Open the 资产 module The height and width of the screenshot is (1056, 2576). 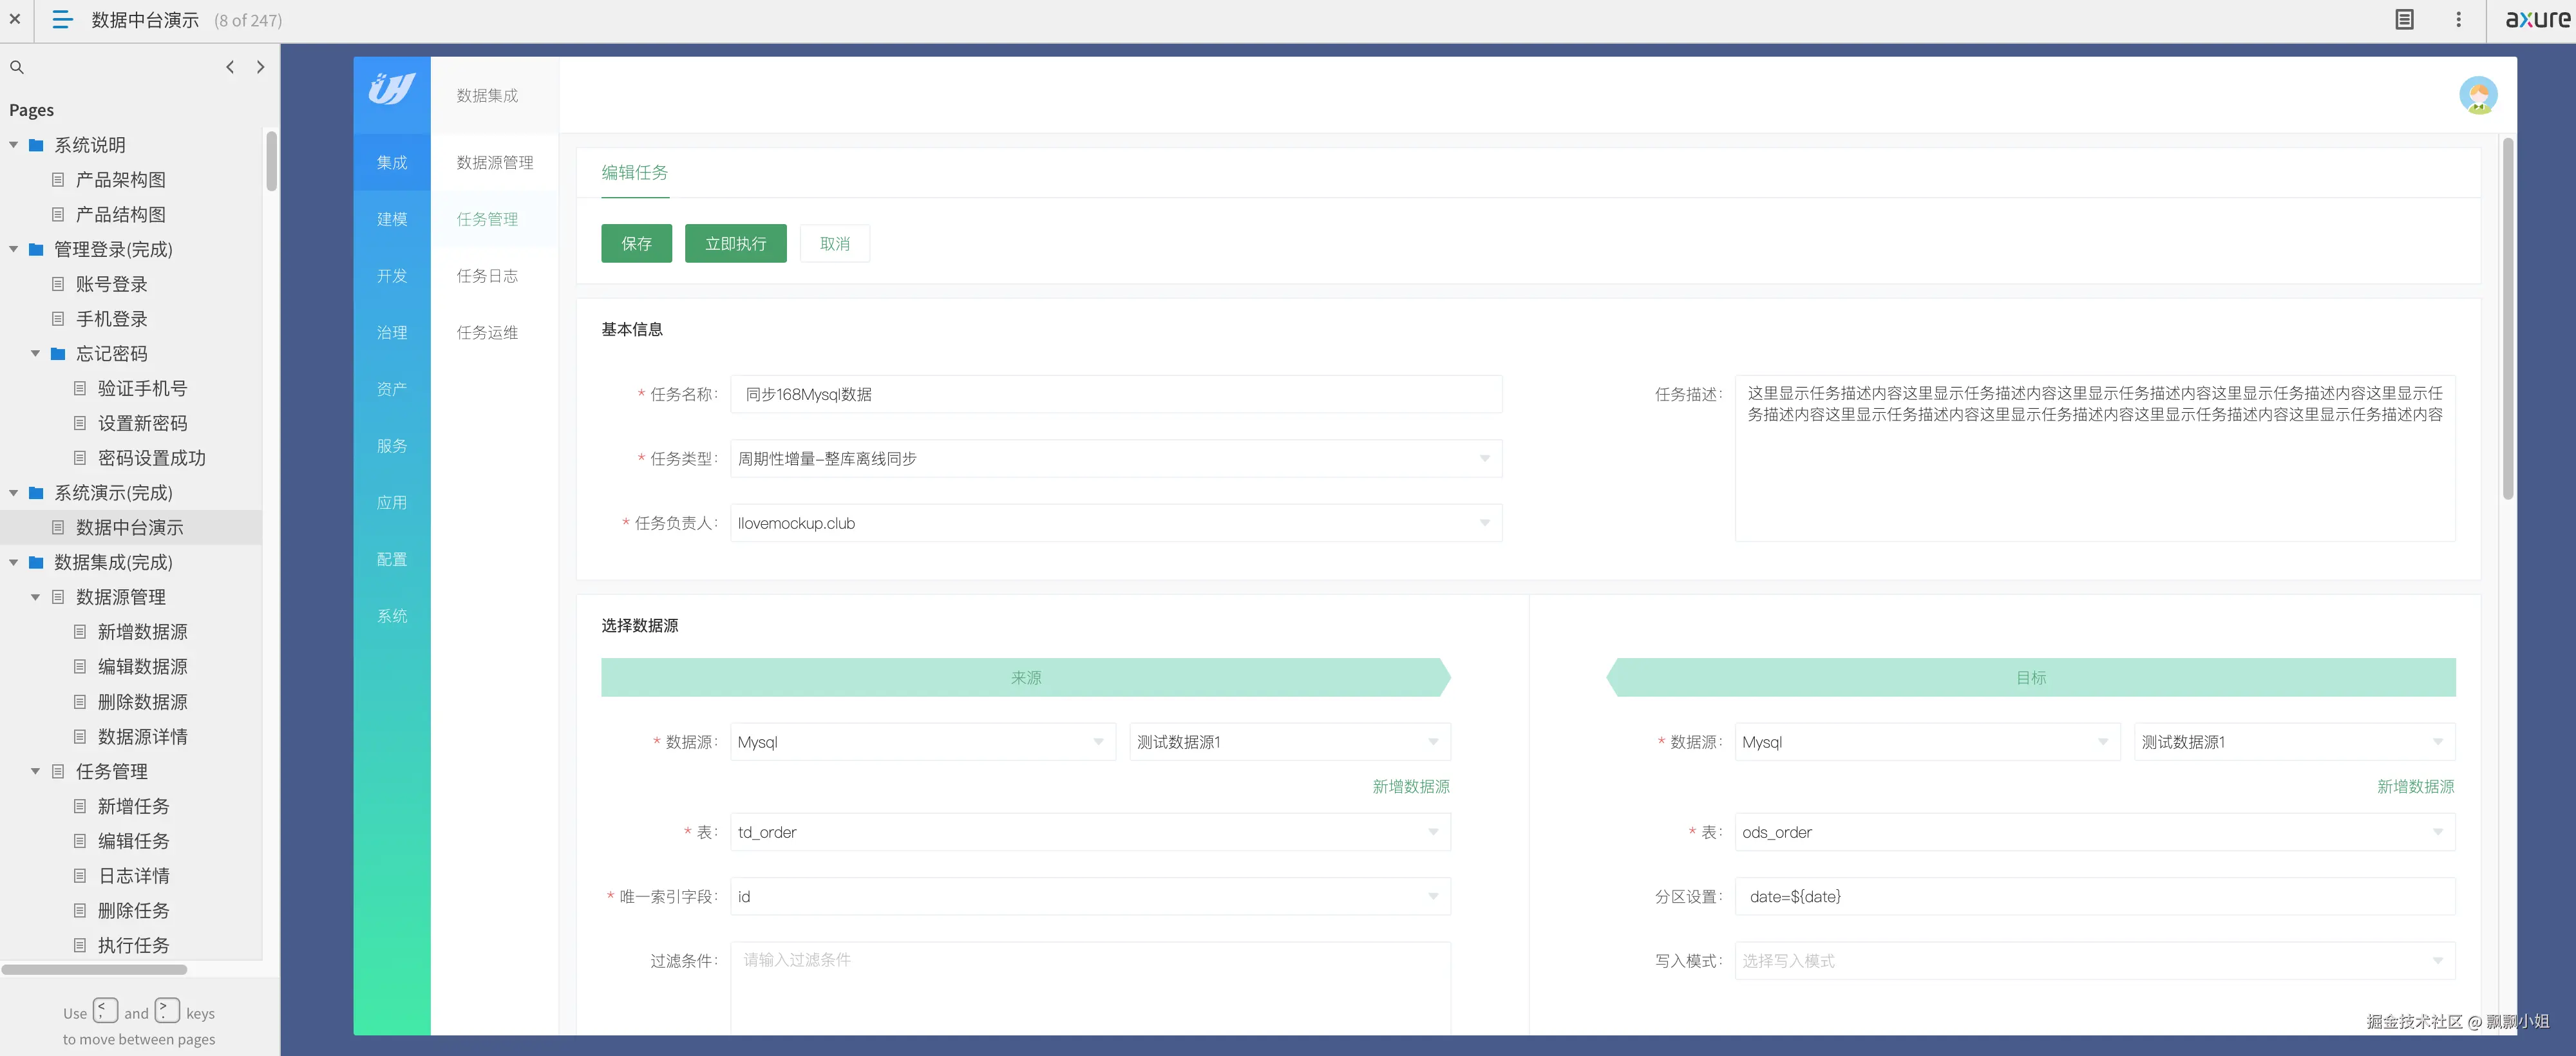[391, 389]
